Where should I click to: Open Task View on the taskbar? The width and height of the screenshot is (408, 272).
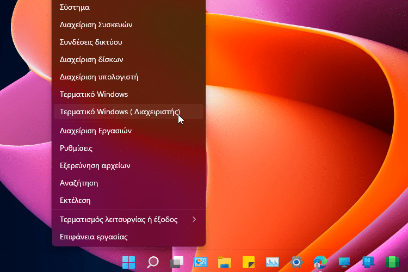[x=177, y=262]
